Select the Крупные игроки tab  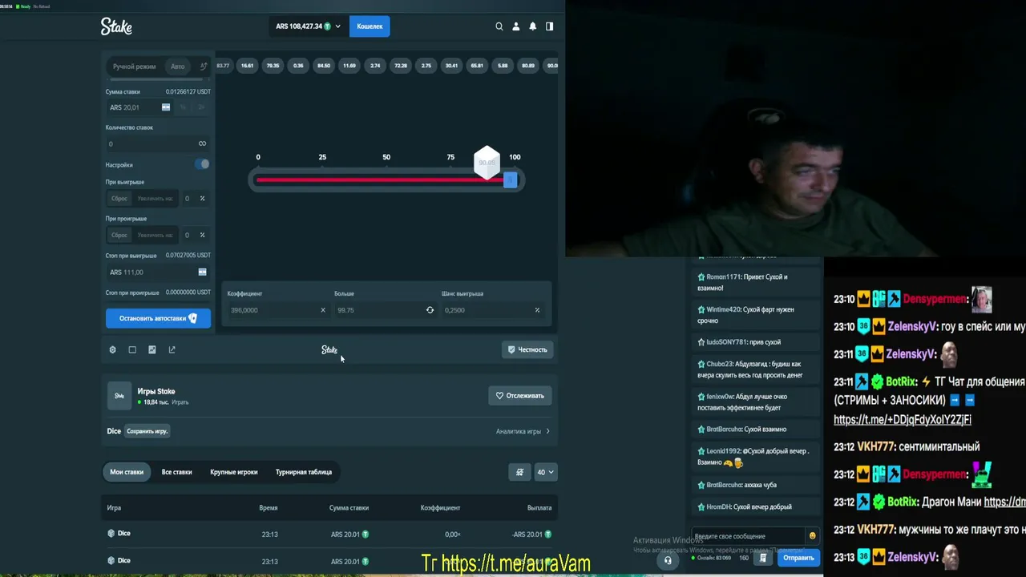[234, 472]
